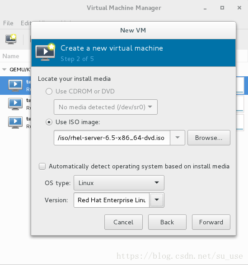Image resolution: width=248 pixels, height=265 pixels.
Task: Click the ISO image path input field
Action: point(112,138)
